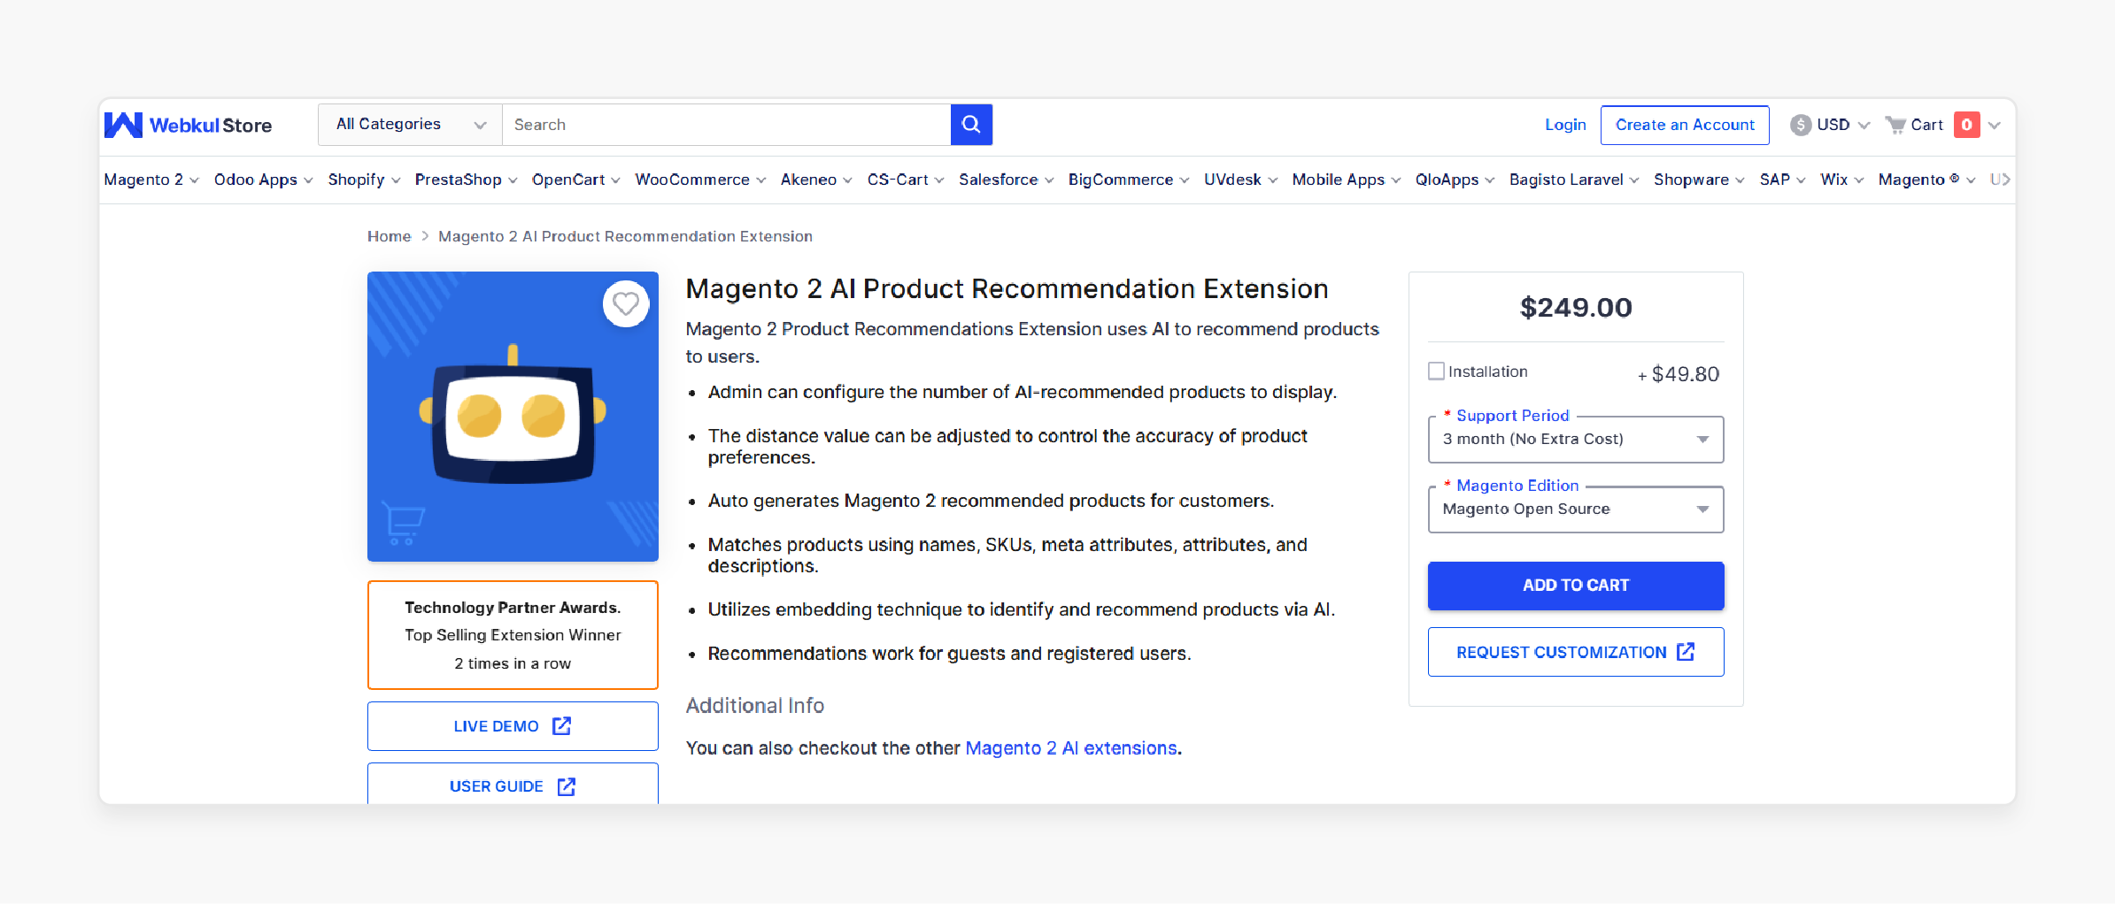Image resolution: width=2115 pixels, height=904 pixels.
Task: Click the blue search magnifier button
Action: [x=971, y=125]
